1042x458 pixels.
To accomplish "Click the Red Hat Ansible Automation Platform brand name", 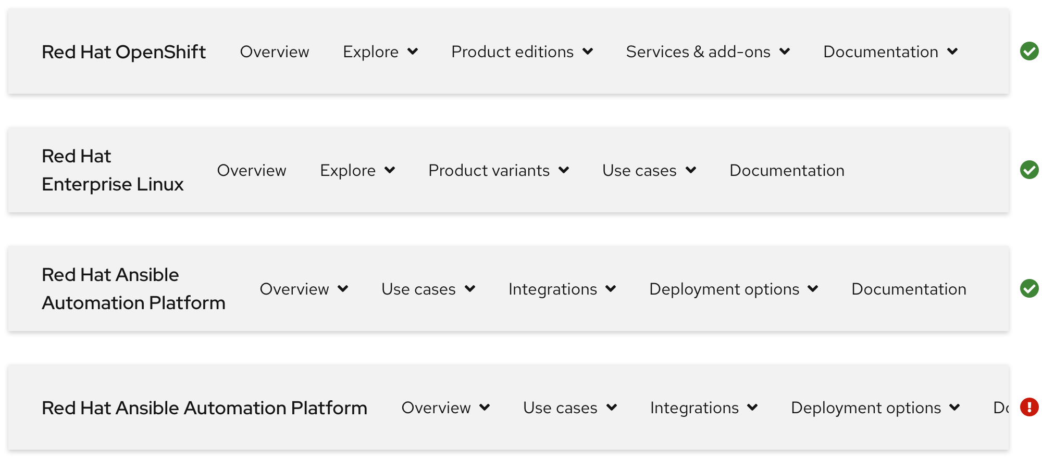I will tap(204, 408).
